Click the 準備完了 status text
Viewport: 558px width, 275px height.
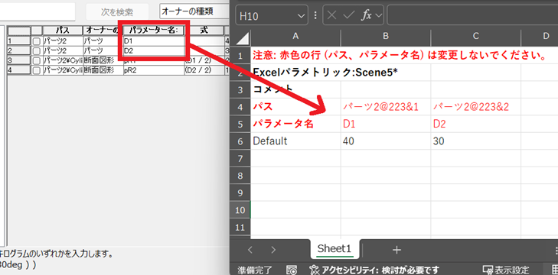255,270
